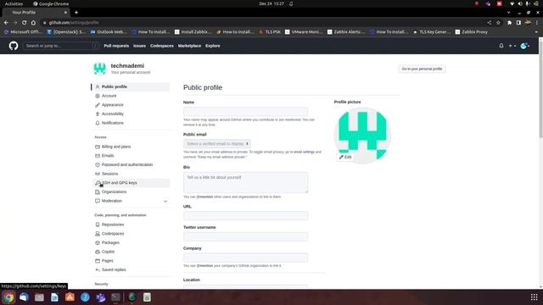This screenshot has width=543, height=305.
Task: Open Activities overview
Action: click(14, 3)
